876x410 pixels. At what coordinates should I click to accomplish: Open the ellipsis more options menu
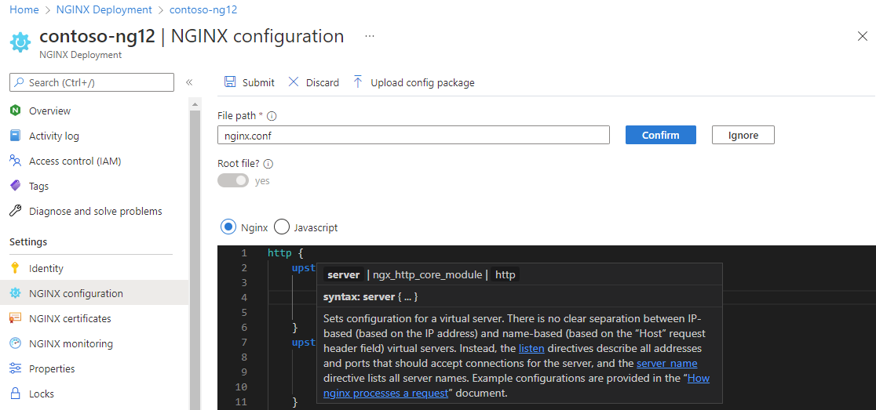pyautogui.click(x=370, y=36)
